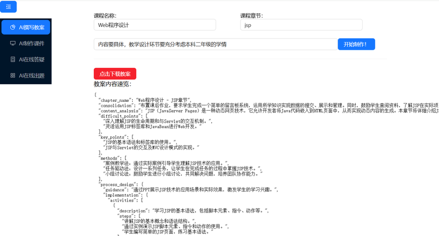Click the 课程章节 label
This screenshot has width=439, height=236.
tap(252, 16)
